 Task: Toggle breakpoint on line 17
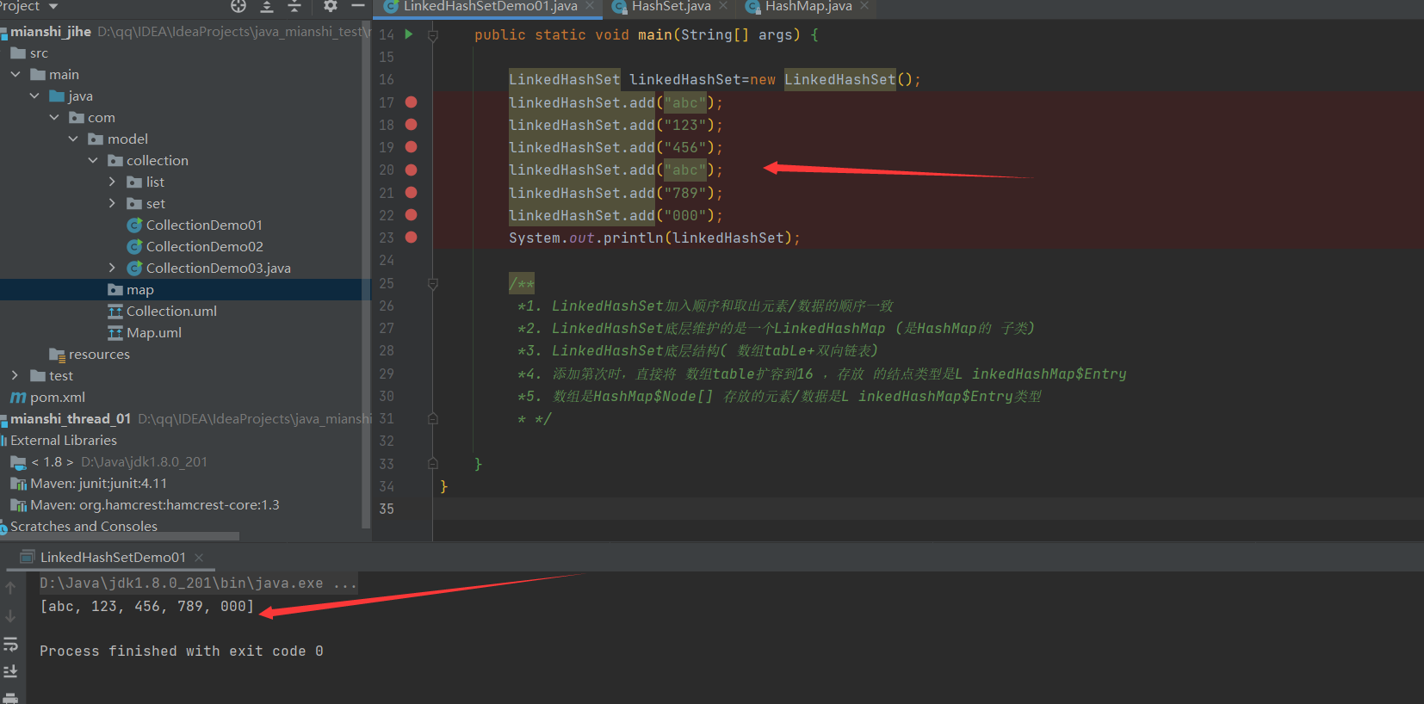coord(412,102)
